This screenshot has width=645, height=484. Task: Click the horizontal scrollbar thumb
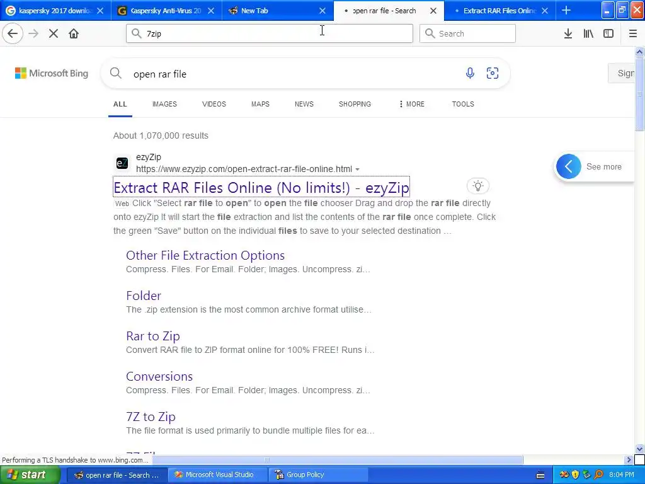pos(338,459)
